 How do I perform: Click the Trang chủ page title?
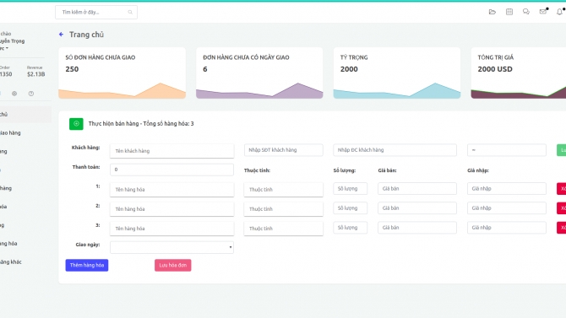(x=87, y=35)
